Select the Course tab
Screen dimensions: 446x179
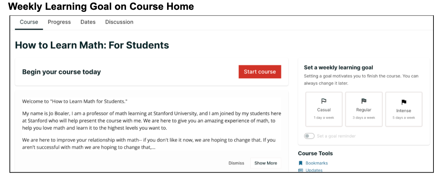coord(29,22)
